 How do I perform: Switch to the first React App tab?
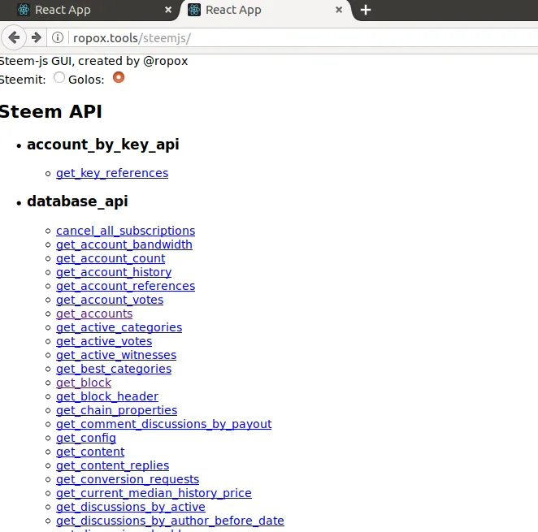89,11
